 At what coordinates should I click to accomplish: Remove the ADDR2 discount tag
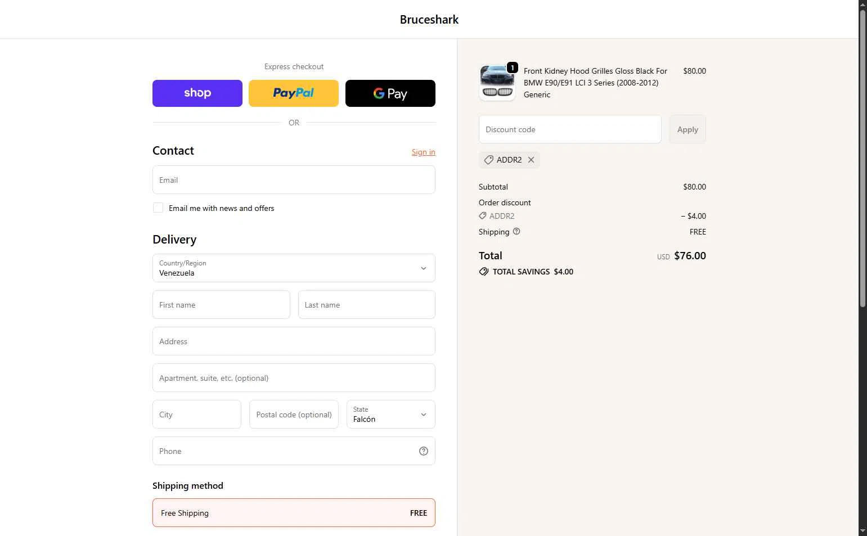[531, 160]
